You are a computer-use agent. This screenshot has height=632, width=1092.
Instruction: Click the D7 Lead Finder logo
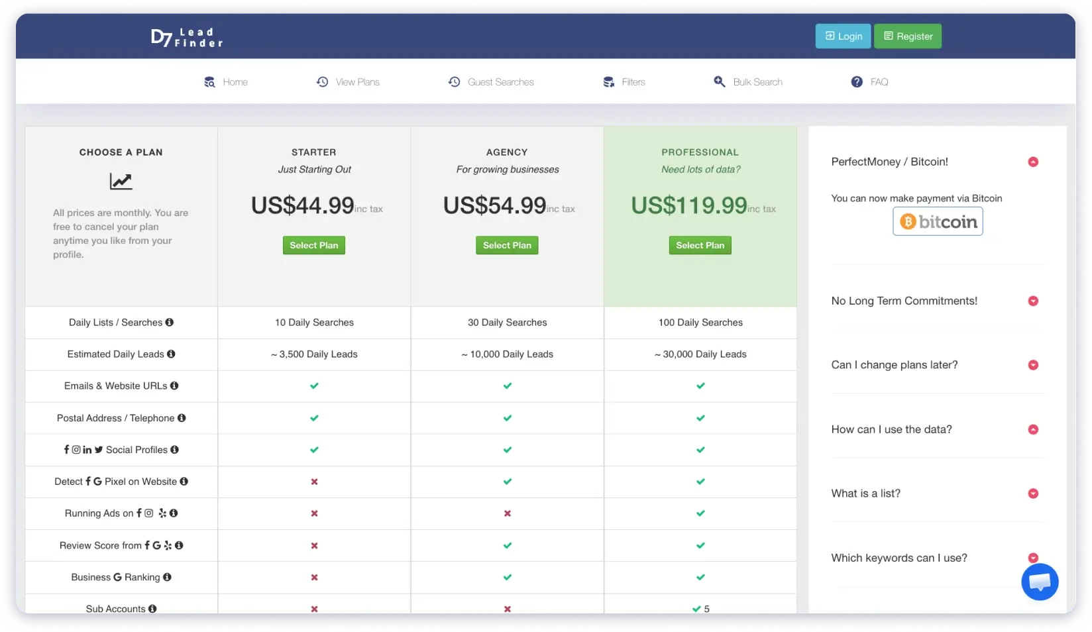[x=186, y=36]
